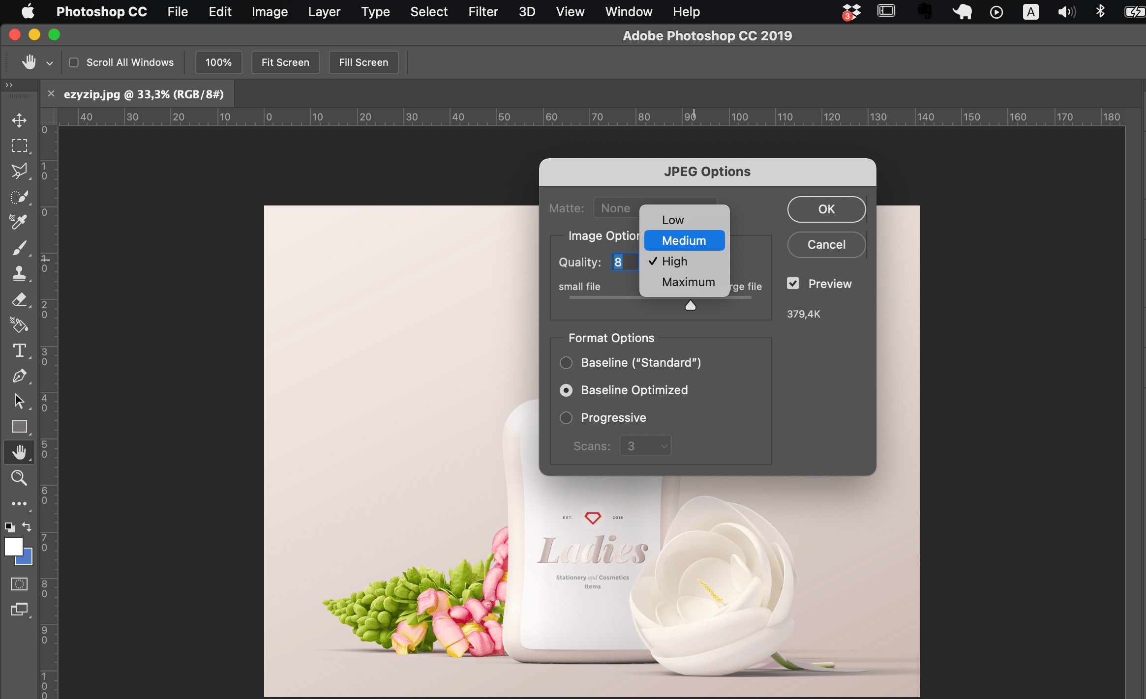Open the Image menu

pyautogui.click(x=270, y=11)
